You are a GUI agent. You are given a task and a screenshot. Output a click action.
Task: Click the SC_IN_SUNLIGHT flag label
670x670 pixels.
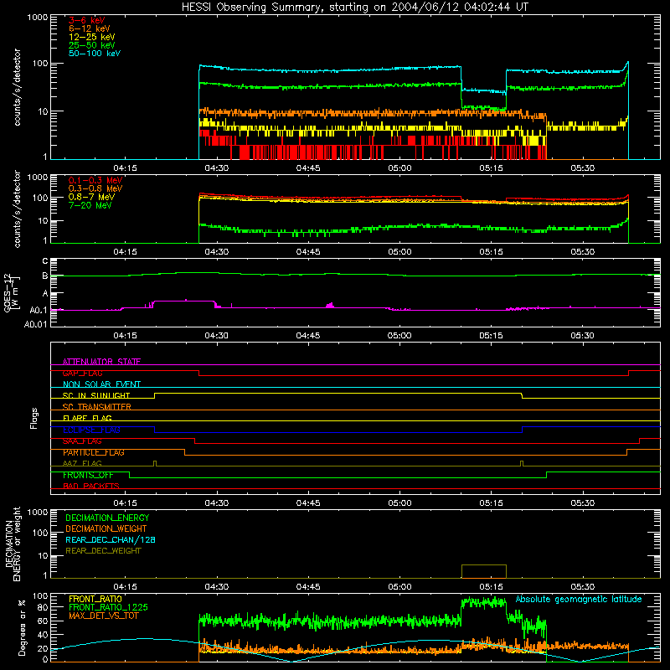[x=96, y=395]
